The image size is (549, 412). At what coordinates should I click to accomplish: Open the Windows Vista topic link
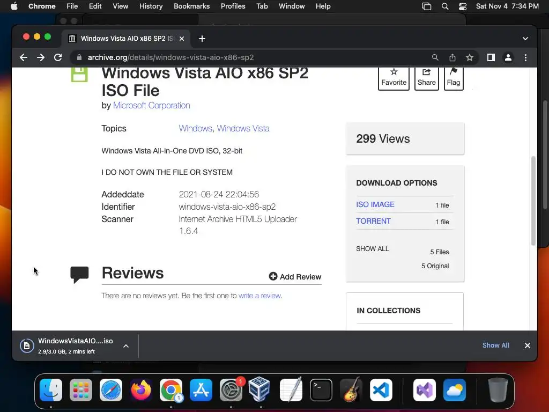[243, 129]
